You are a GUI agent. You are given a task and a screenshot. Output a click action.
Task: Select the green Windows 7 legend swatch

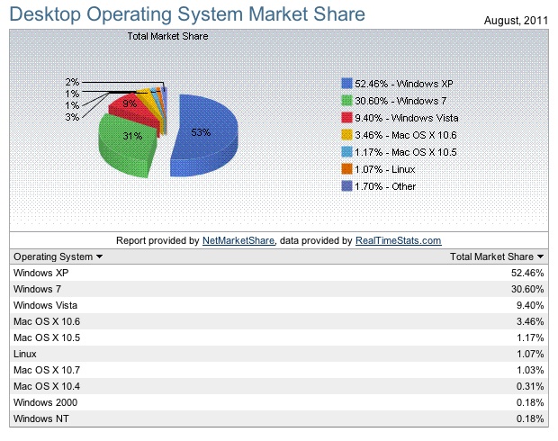[x=347, y=100]
